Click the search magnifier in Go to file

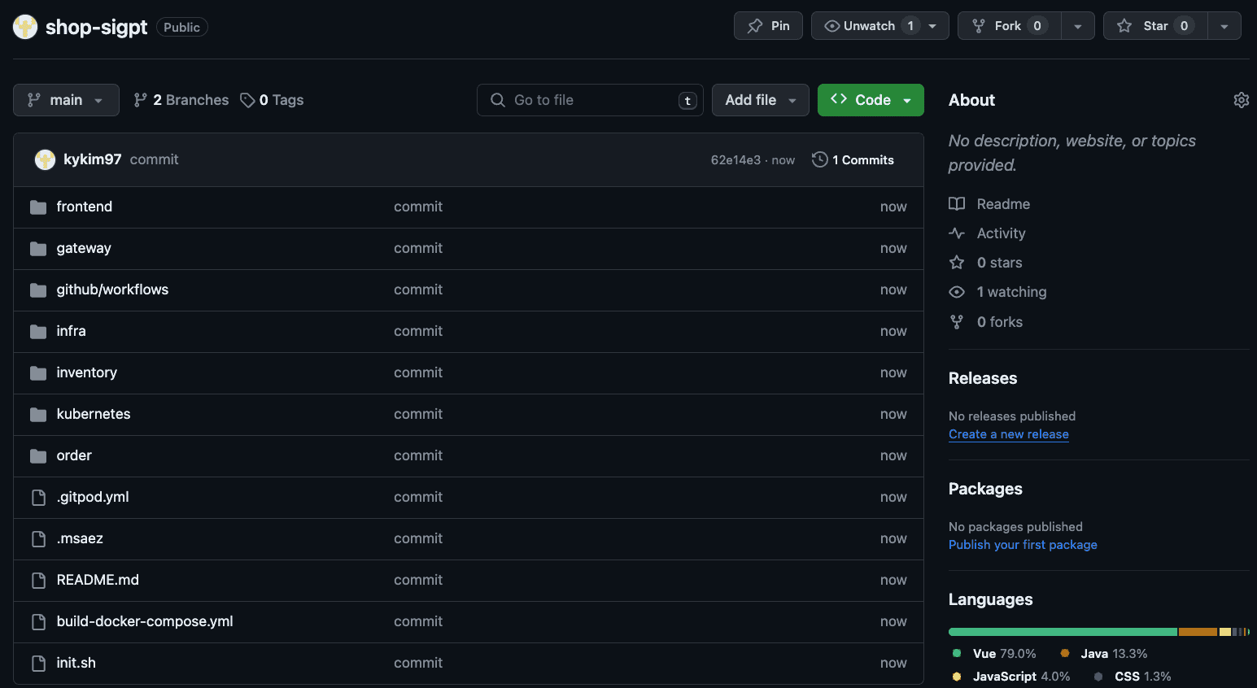click(x=498, y=100)
